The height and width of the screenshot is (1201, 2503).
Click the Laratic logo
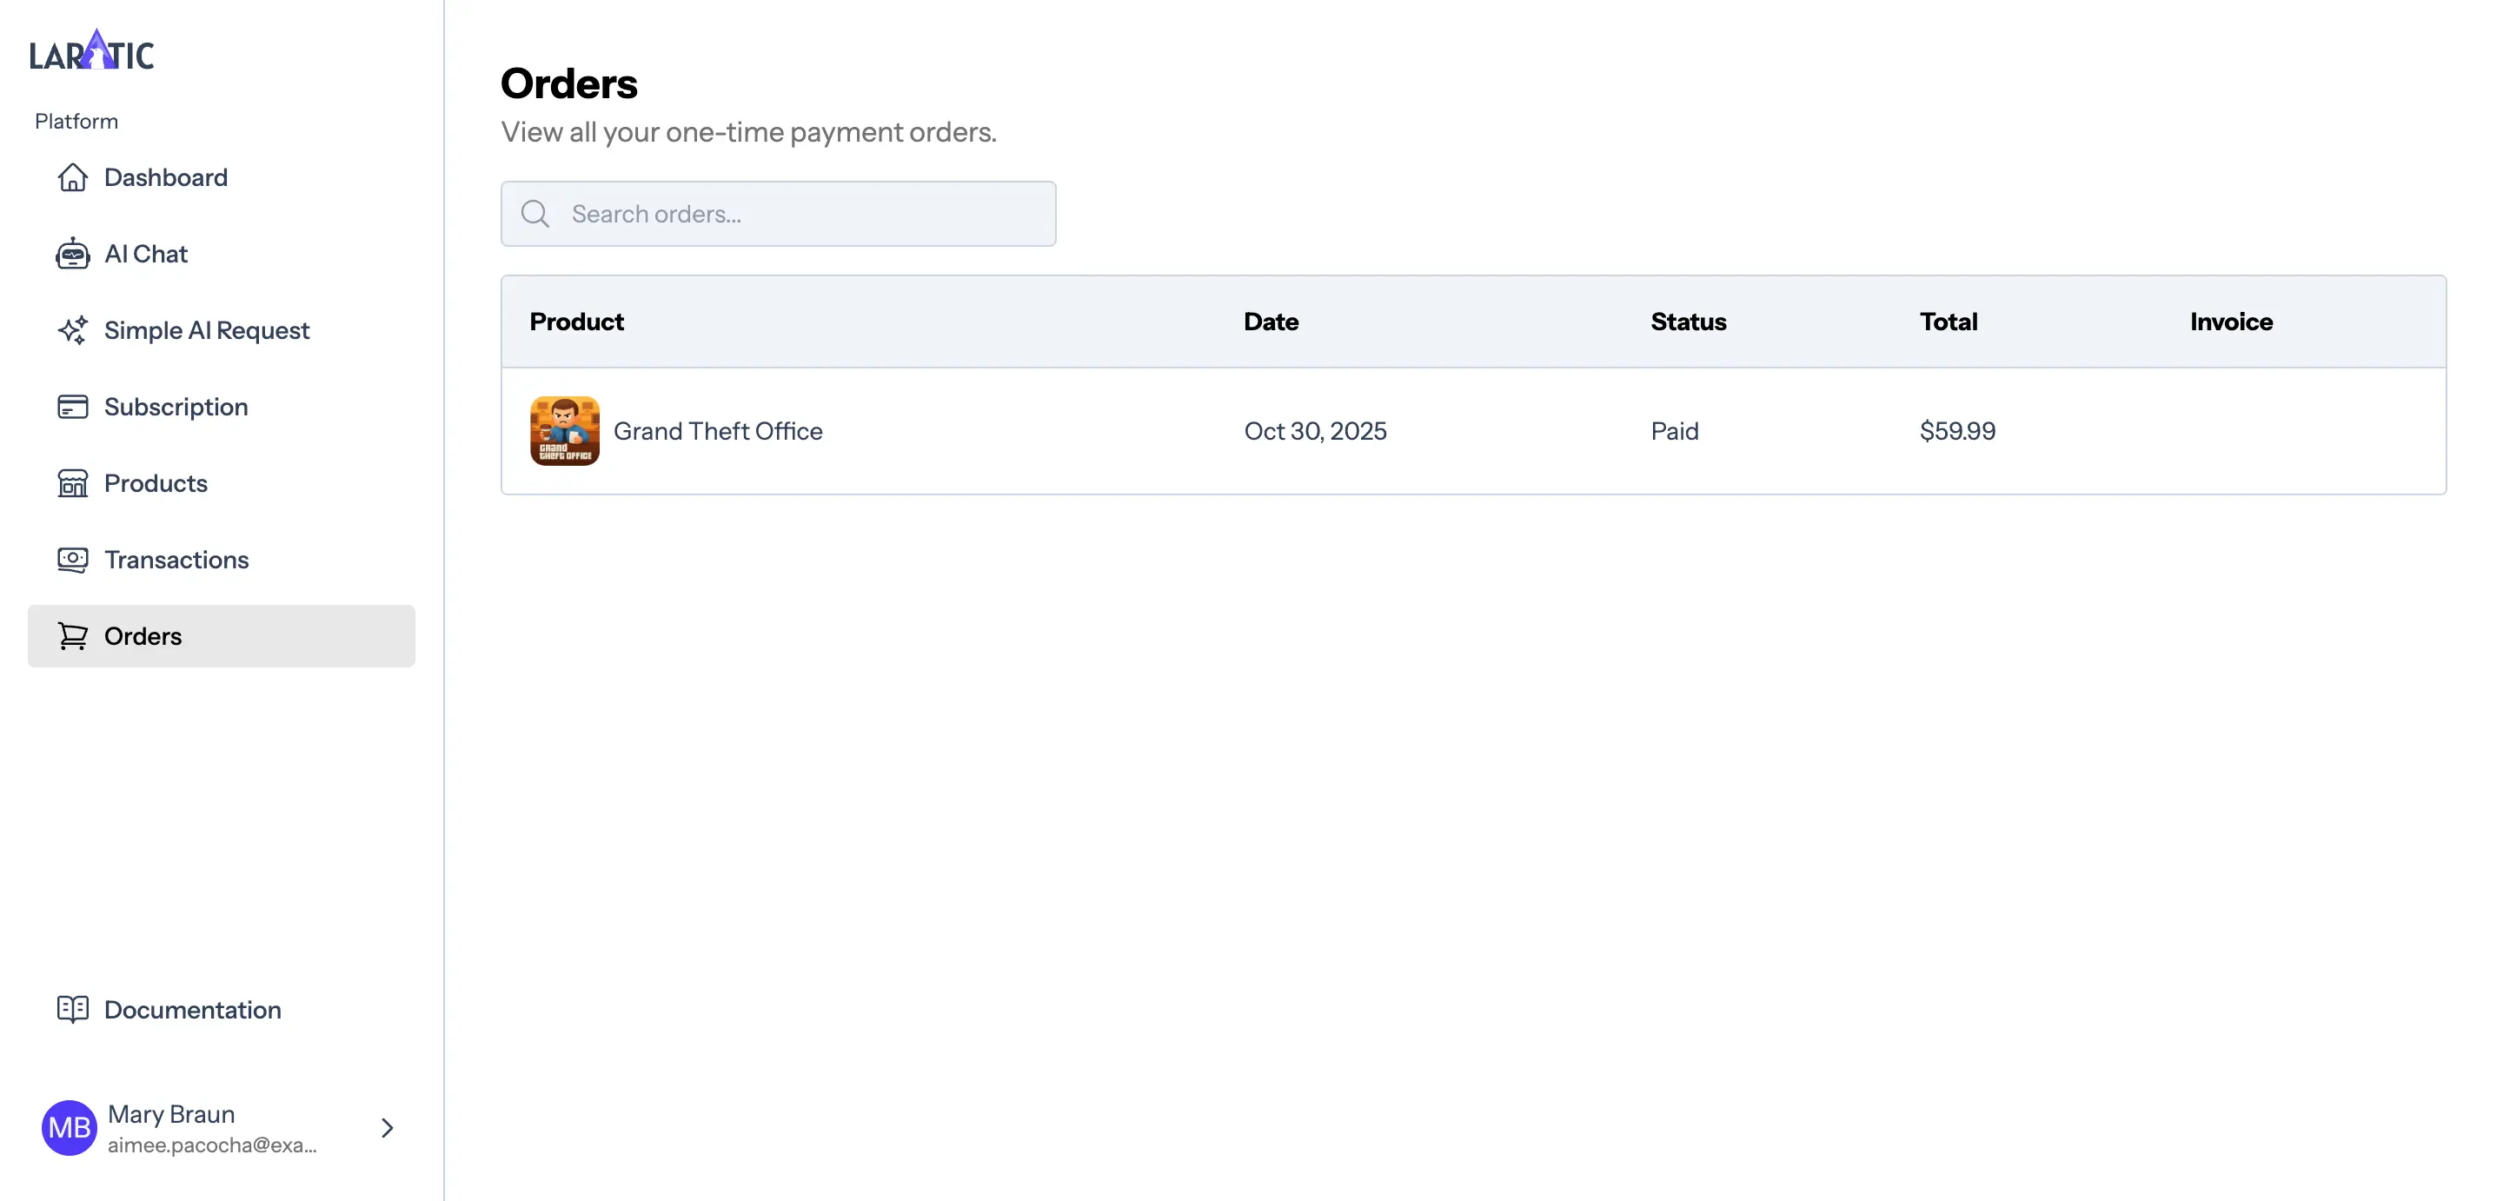click(x=91, y=51)
